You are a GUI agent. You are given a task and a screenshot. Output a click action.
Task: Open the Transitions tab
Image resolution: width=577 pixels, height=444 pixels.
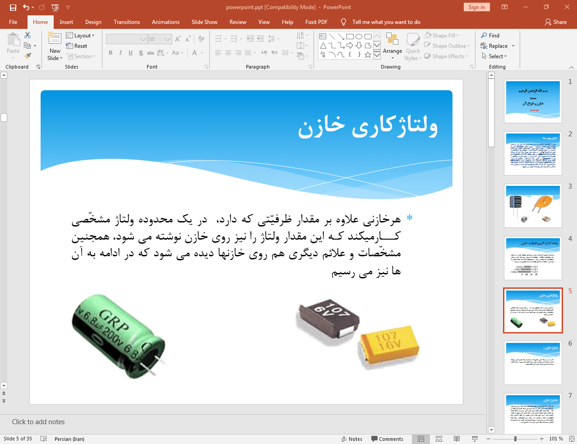tap(127, 22)
